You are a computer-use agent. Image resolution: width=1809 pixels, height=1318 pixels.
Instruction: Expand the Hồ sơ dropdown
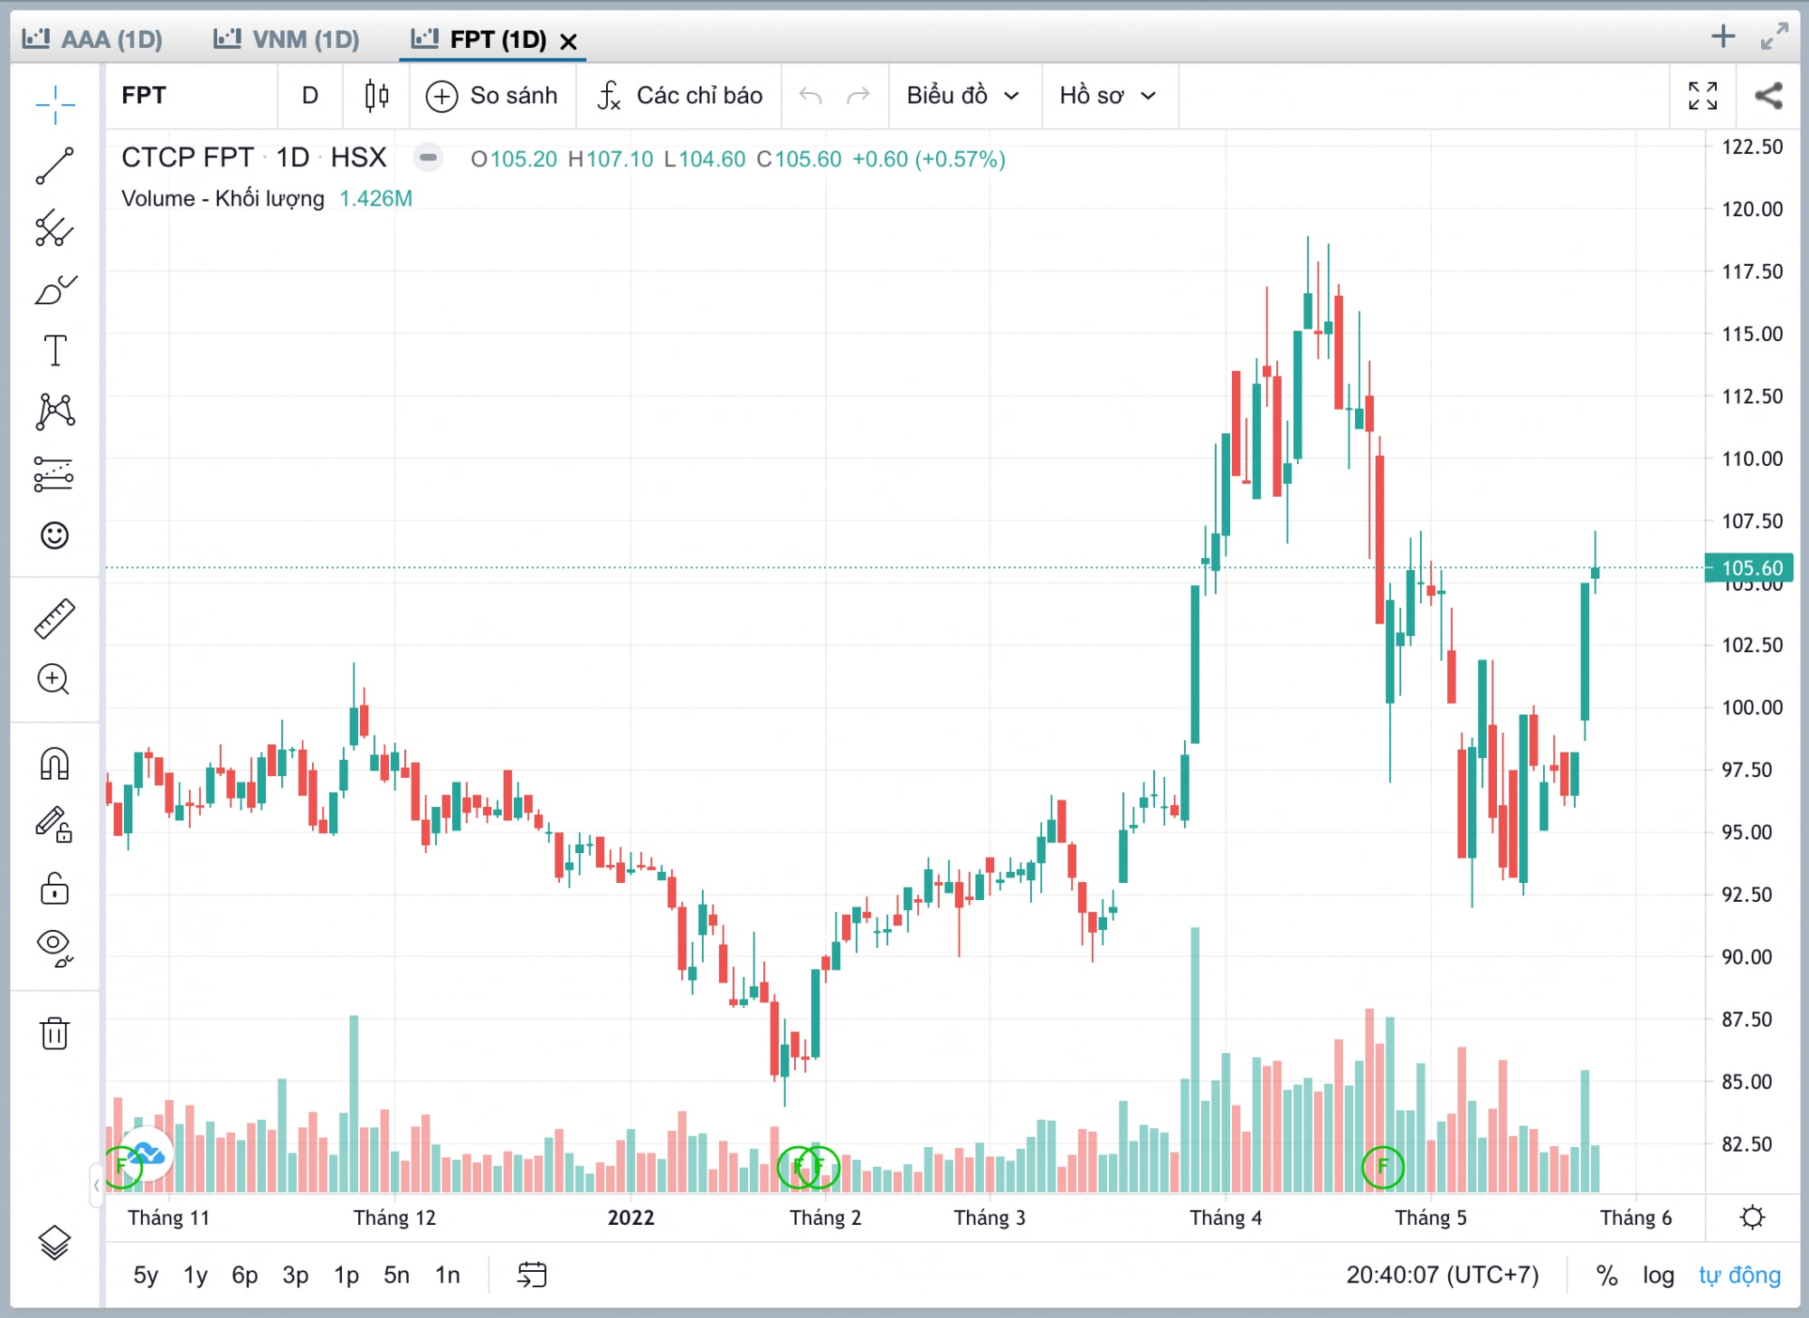[x=1109, y=95]
